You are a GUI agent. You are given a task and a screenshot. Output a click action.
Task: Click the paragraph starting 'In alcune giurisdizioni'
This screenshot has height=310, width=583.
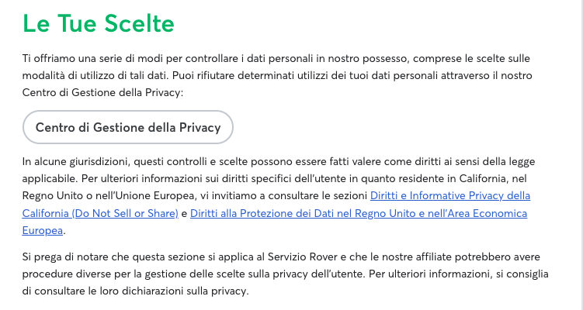pyautogui.click(x=279, y=195)
